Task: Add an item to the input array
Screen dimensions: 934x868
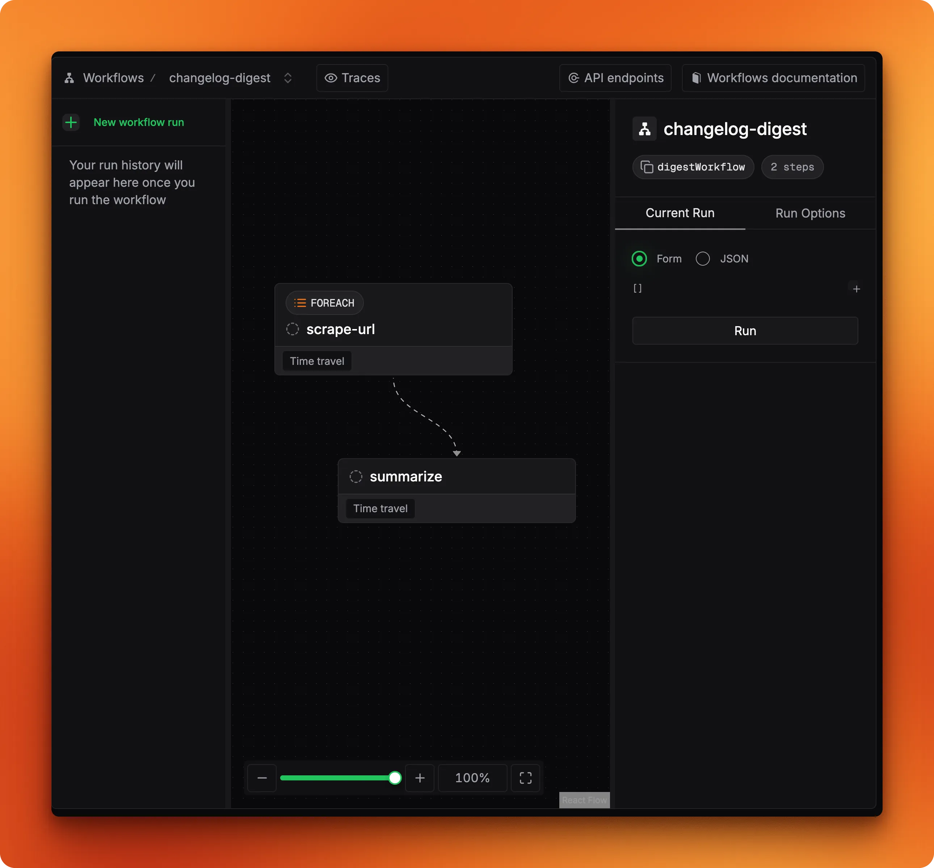Action: click(x=856, y=288)
